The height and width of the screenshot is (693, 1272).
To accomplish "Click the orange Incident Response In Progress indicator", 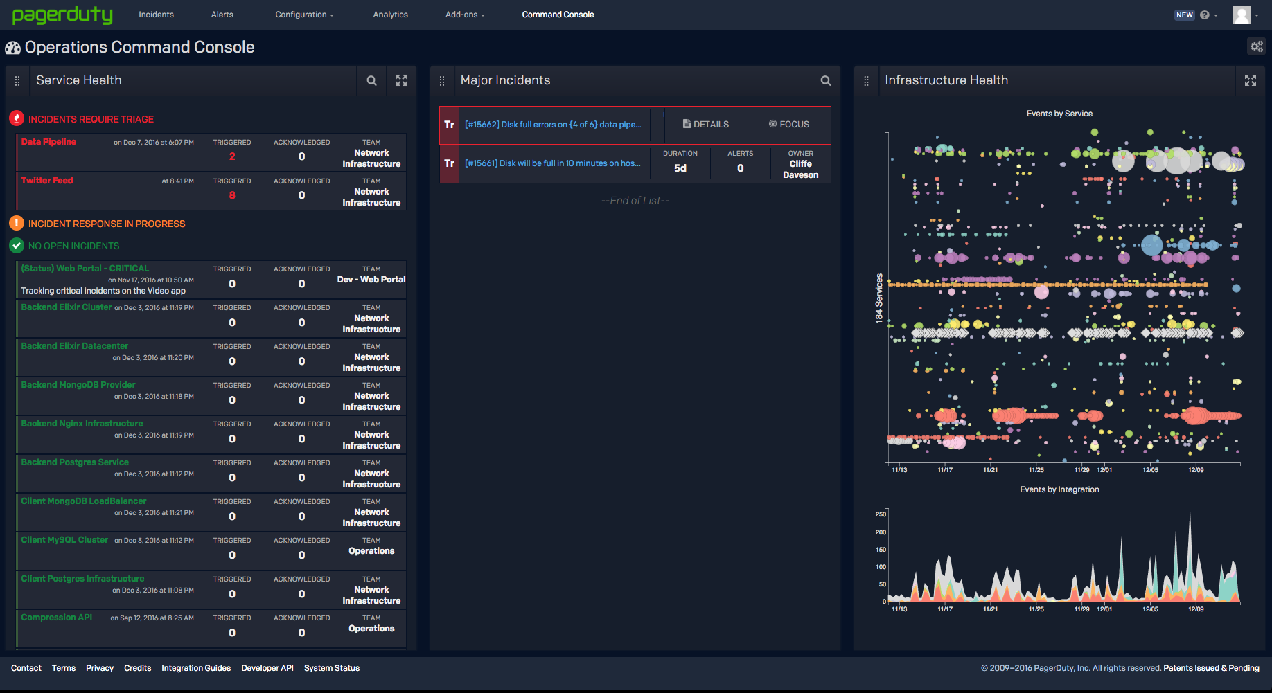I will 15,223.
